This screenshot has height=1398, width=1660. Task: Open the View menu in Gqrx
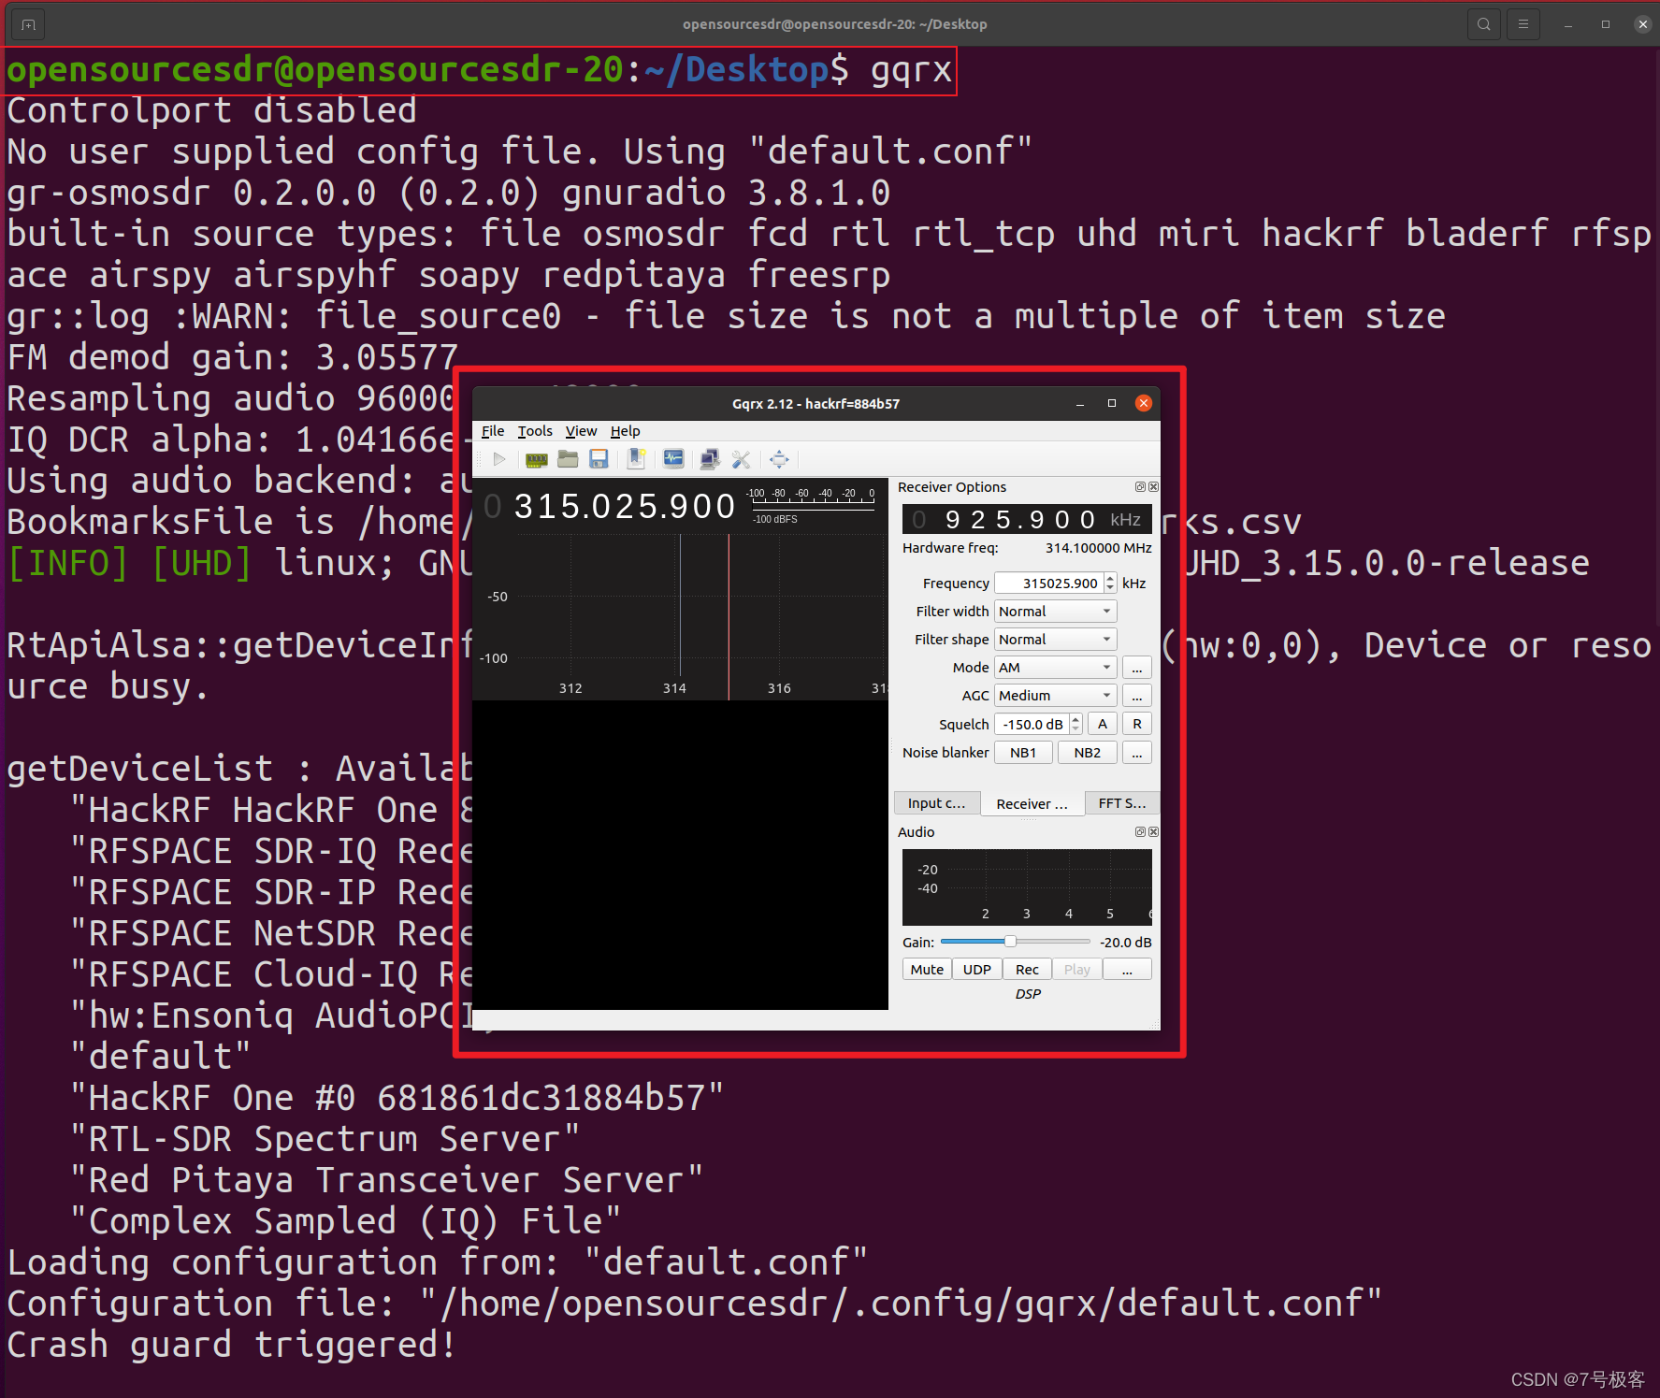pos(581,431)
